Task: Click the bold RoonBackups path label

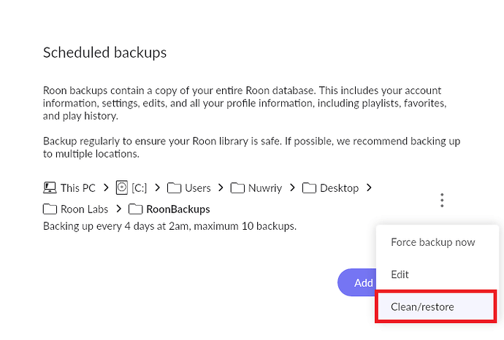Action: (178, 209)
